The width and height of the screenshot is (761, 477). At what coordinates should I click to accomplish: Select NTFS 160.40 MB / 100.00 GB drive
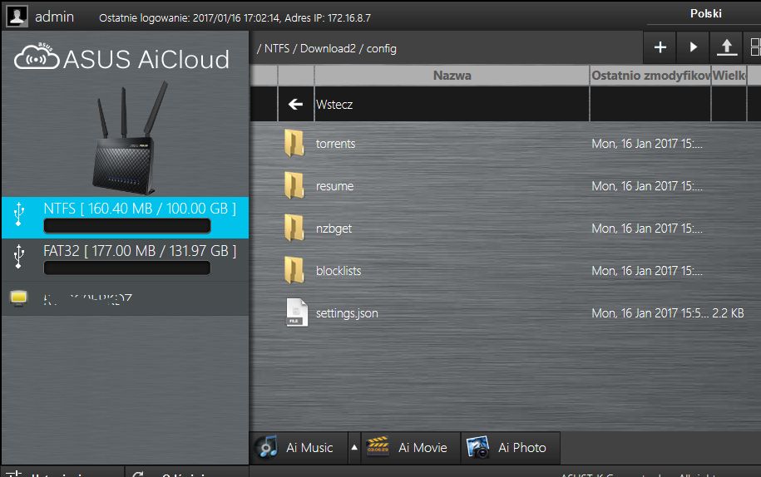tap(126, 217)
